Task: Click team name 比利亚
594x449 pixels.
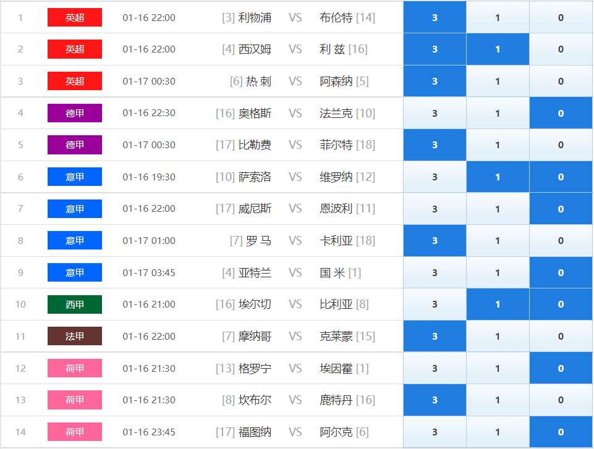Action: click(x=336, y=304)
